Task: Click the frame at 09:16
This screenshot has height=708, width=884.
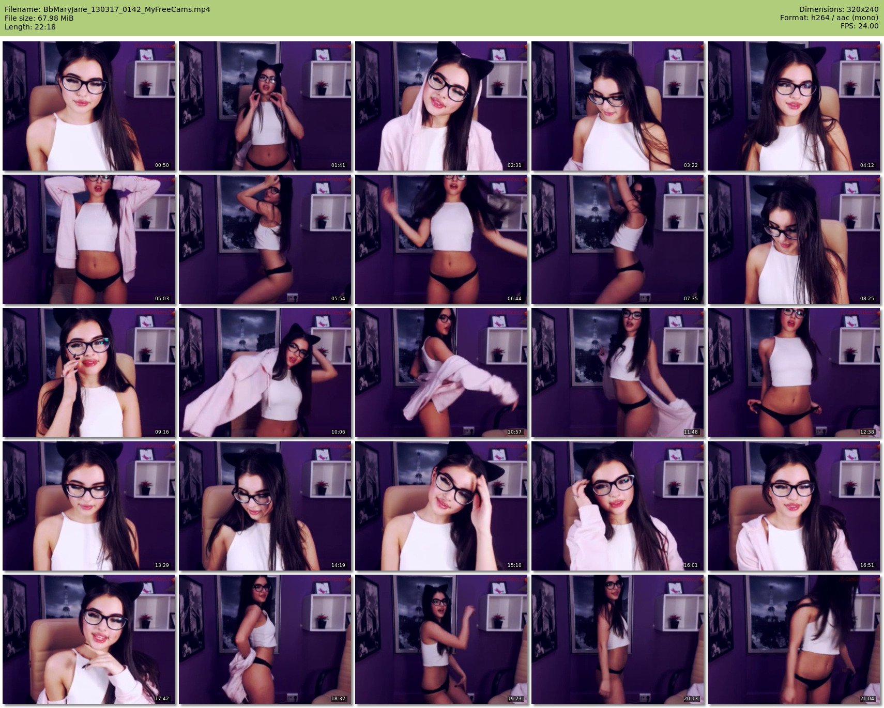Action: coord(88,373)
